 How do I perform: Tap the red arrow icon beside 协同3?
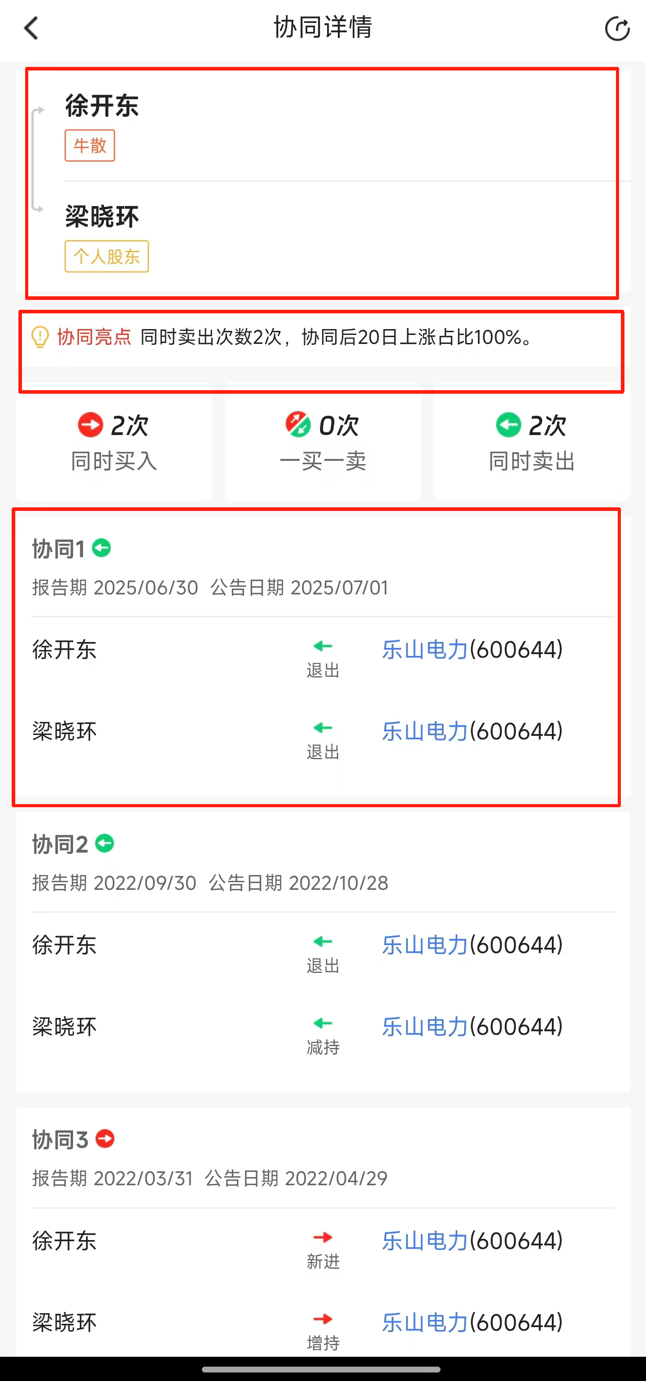coord(105,1139)
